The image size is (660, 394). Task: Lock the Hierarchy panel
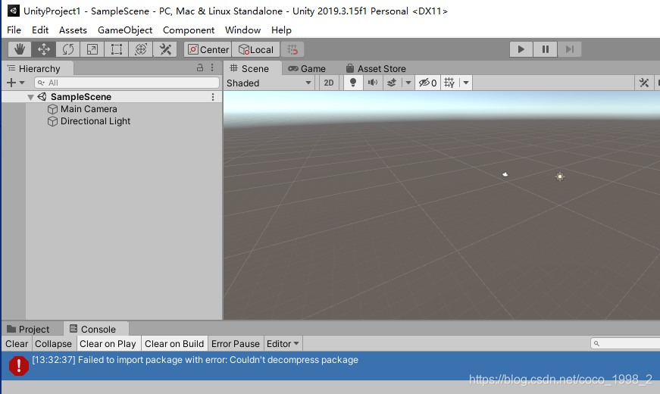tap(200, 67)
